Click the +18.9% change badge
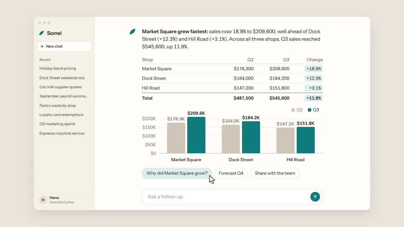 [314, 69]
